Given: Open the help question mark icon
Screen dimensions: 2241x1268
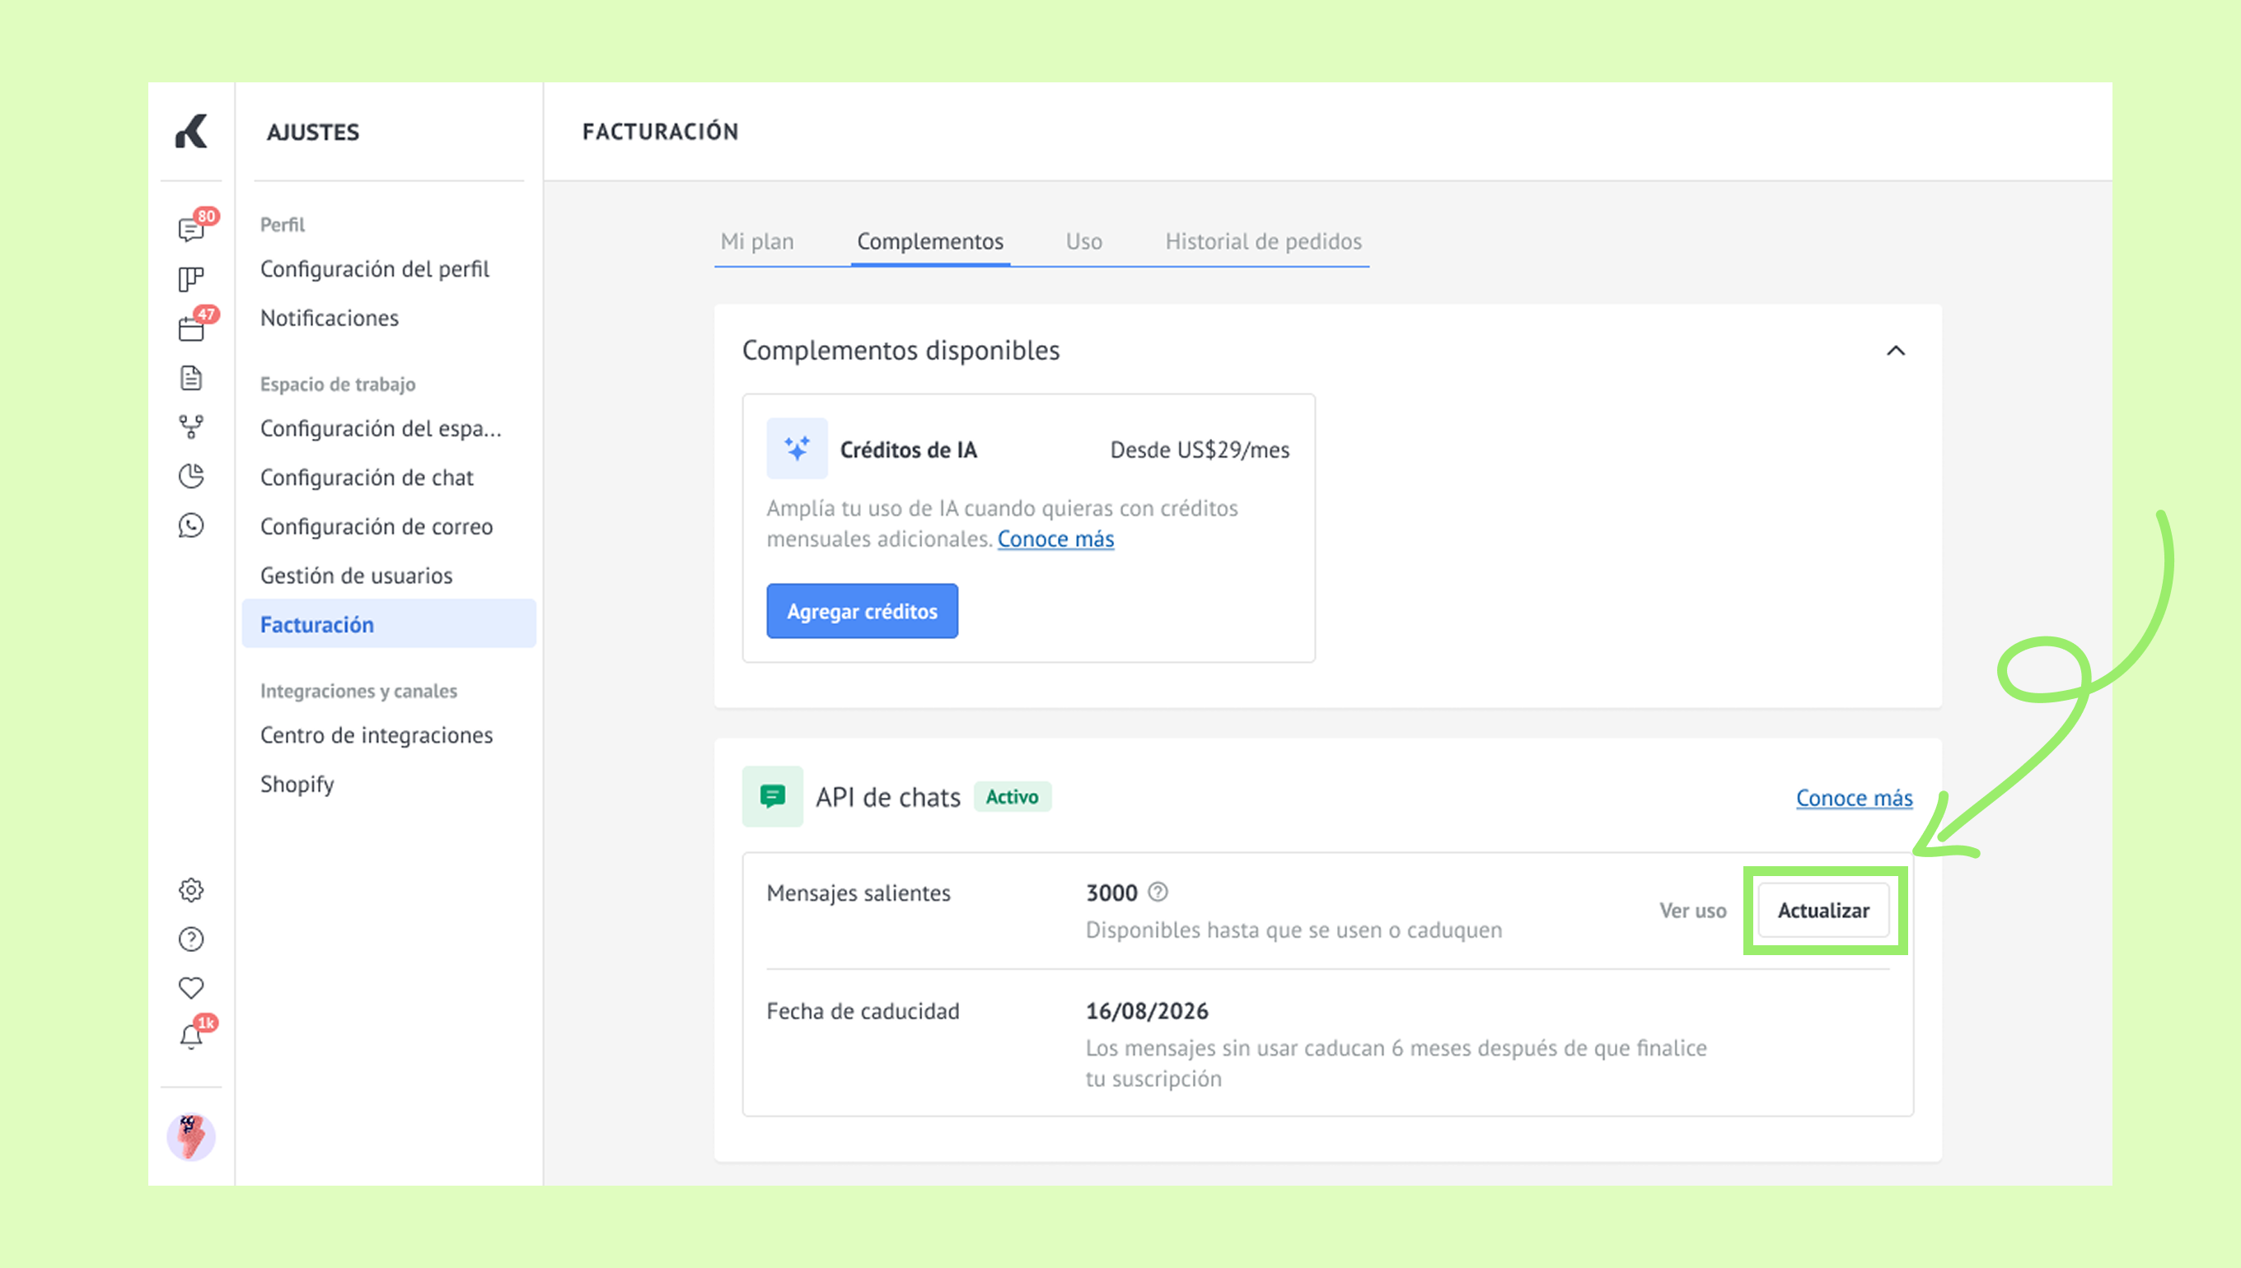Looking at the screenshot, I should (x=192, y=939).
